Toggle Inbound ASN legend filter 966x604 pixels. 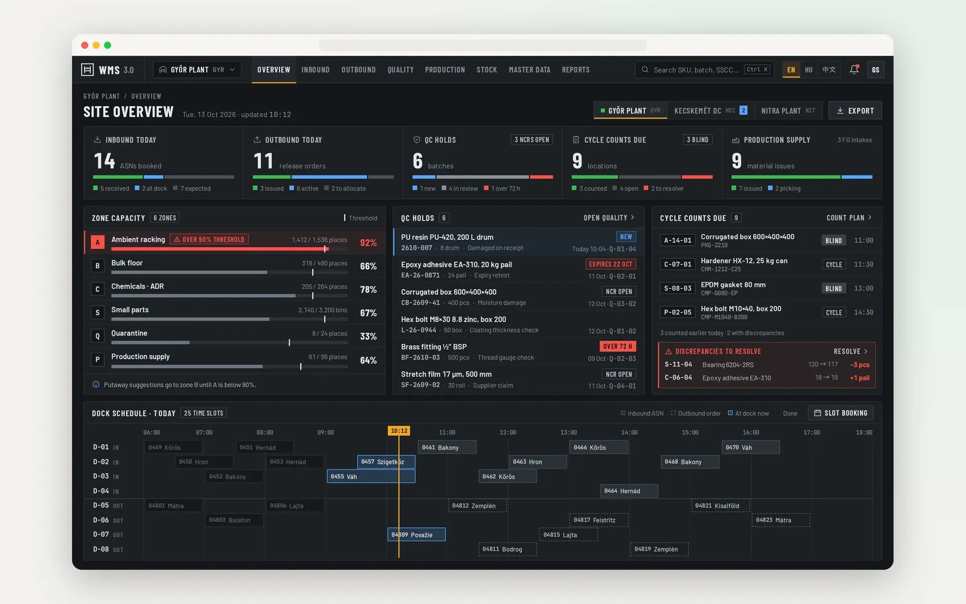pos(642,413)
